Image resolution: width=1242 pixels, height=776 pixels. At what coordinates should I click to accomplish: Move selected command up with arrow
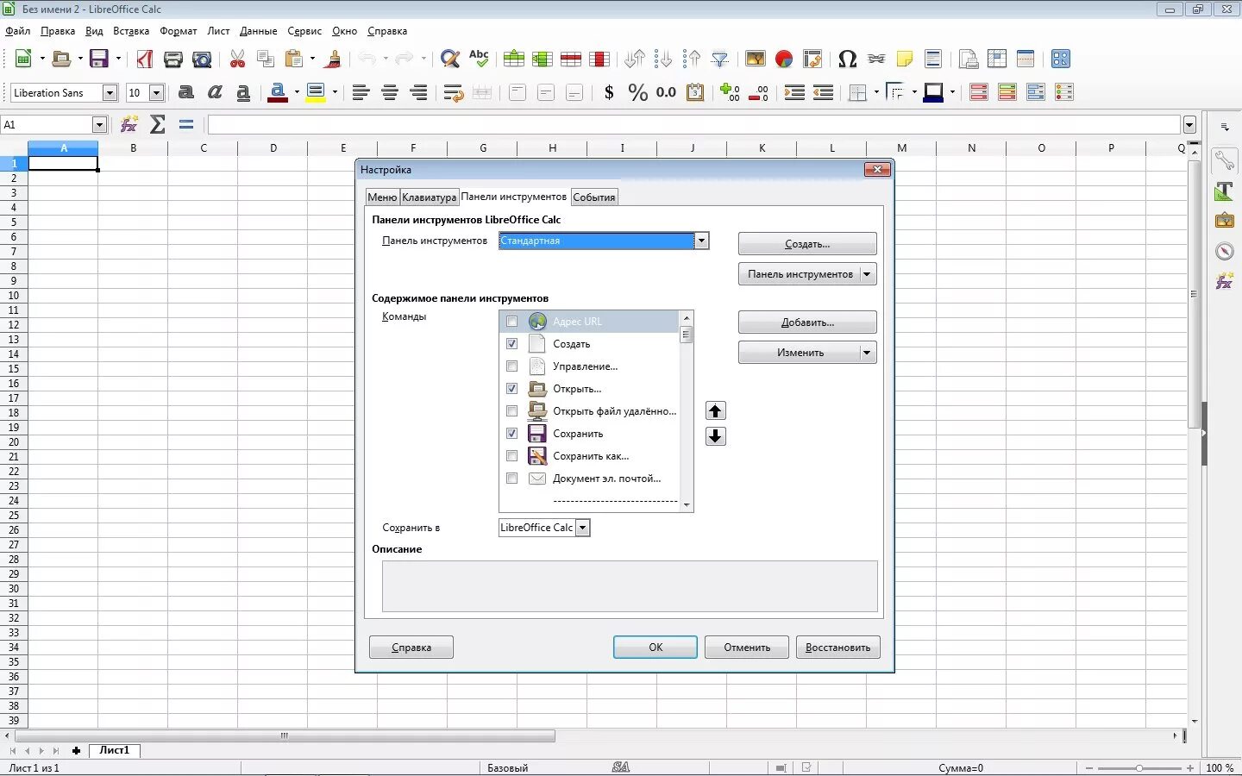[715, 410]
